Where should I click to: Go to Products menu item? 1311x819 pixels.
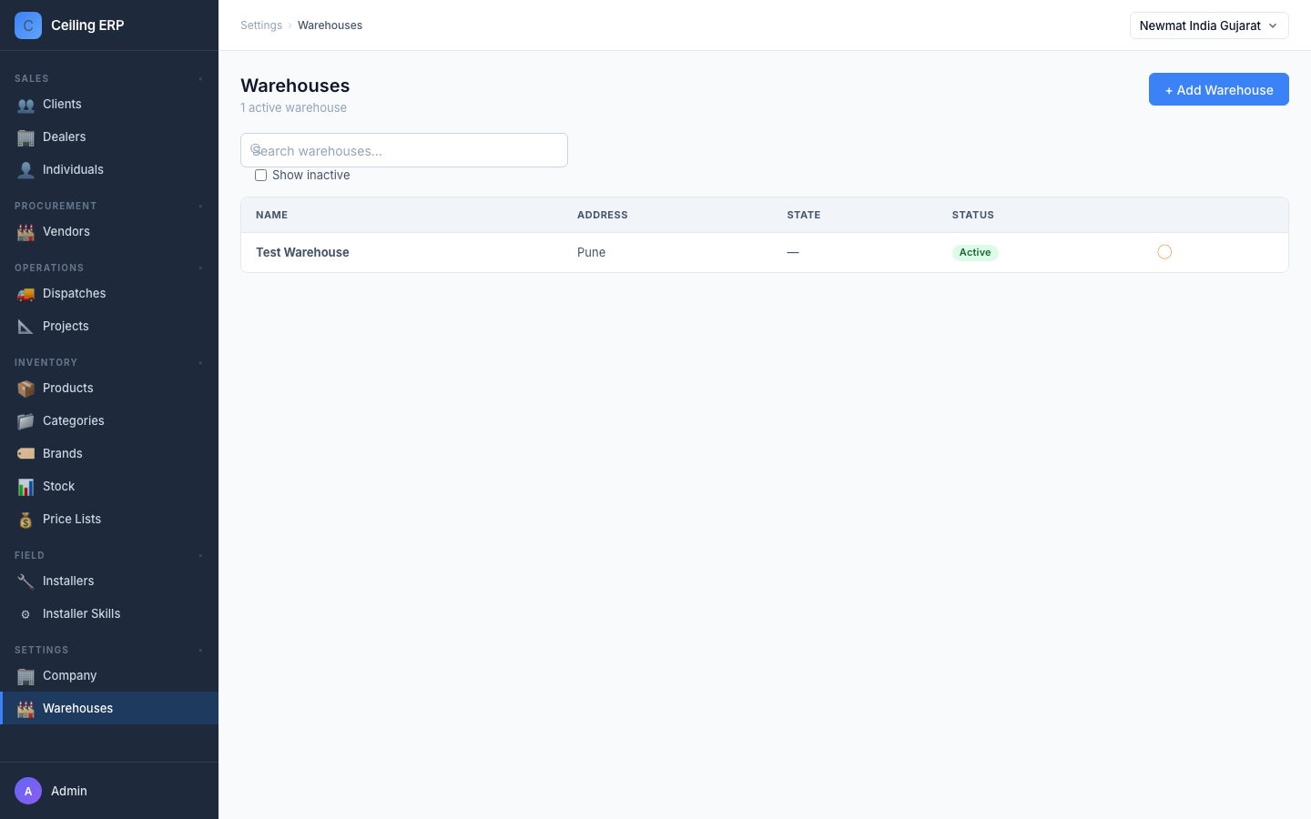click(x=109, y=388)
